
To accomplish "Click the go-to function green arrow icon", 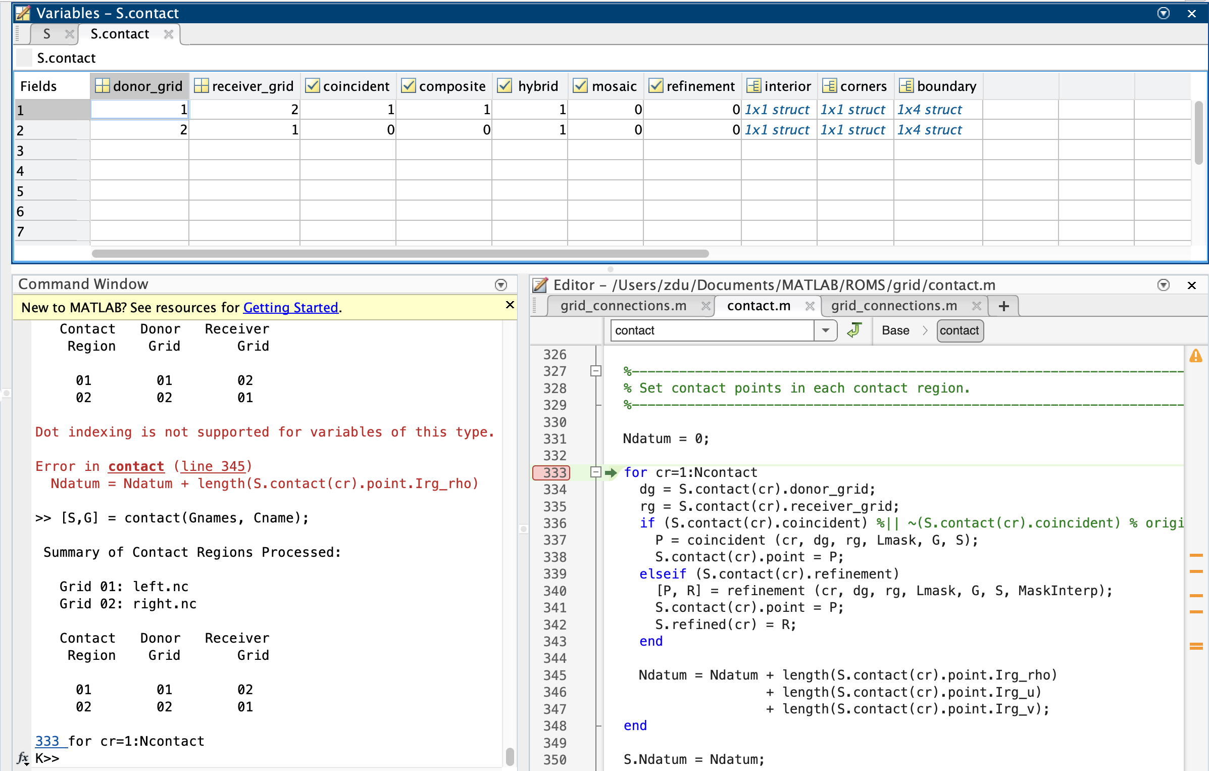I will 854,330.
